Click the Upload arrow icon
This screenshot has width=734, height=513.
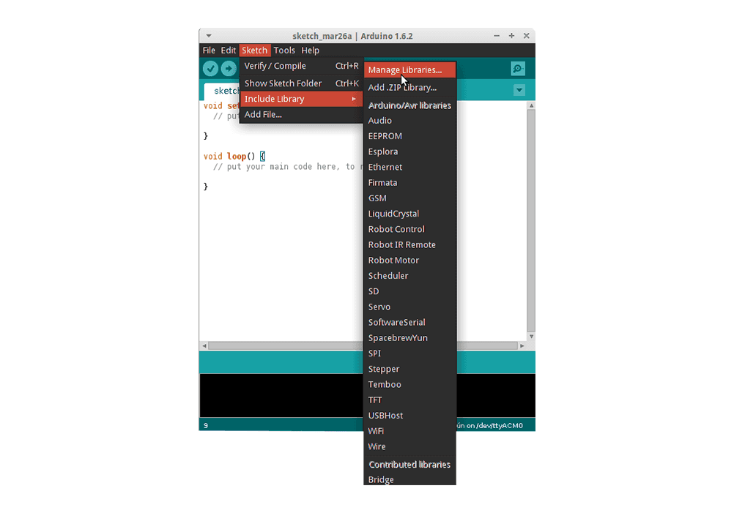pos(228,68)
